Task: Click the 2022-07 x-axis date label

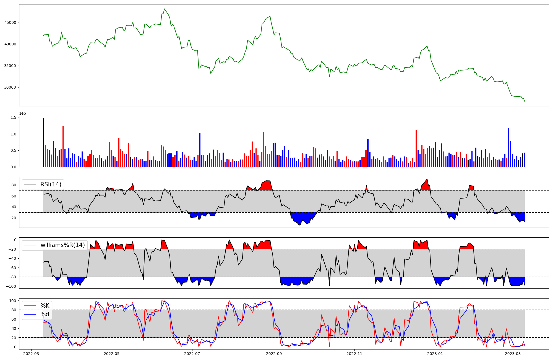Action: [x=192, y=354]
